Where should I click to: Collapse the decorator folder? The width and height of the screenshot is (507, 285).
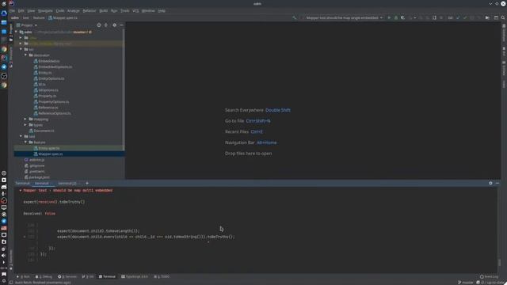25,55
